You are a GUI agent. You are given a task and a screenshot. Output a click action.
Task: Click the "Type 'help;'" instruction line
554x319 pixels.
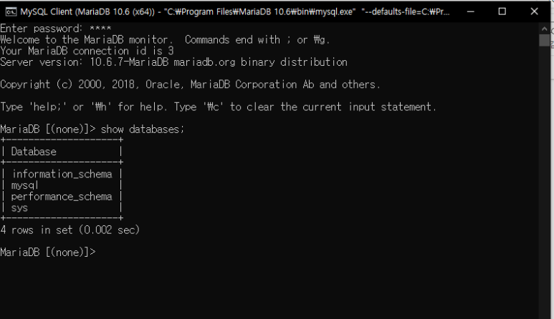click(218, 107)
